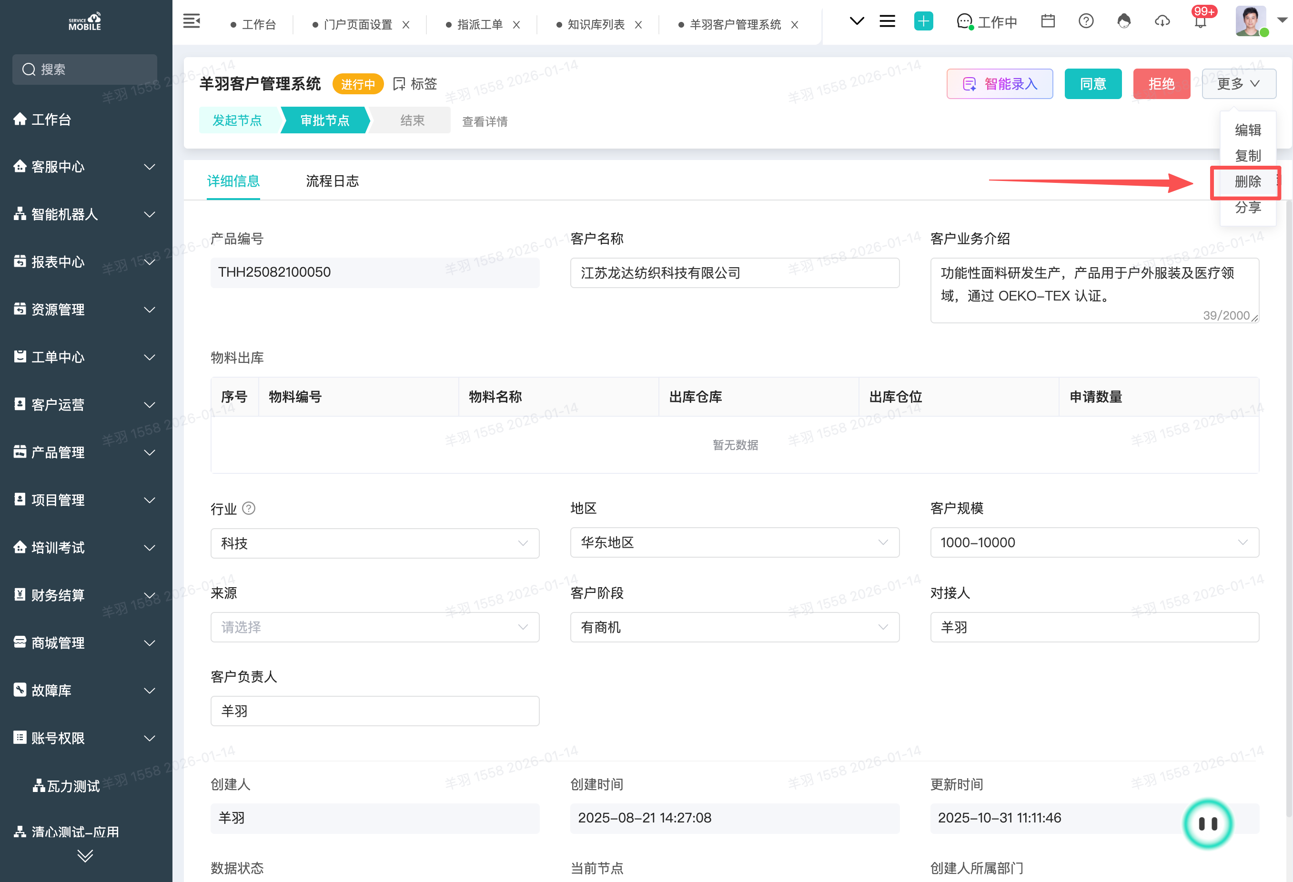Click the floating pause assistant button
The height and width of the screenshot is (882, 1293).
pos(1207,823)
